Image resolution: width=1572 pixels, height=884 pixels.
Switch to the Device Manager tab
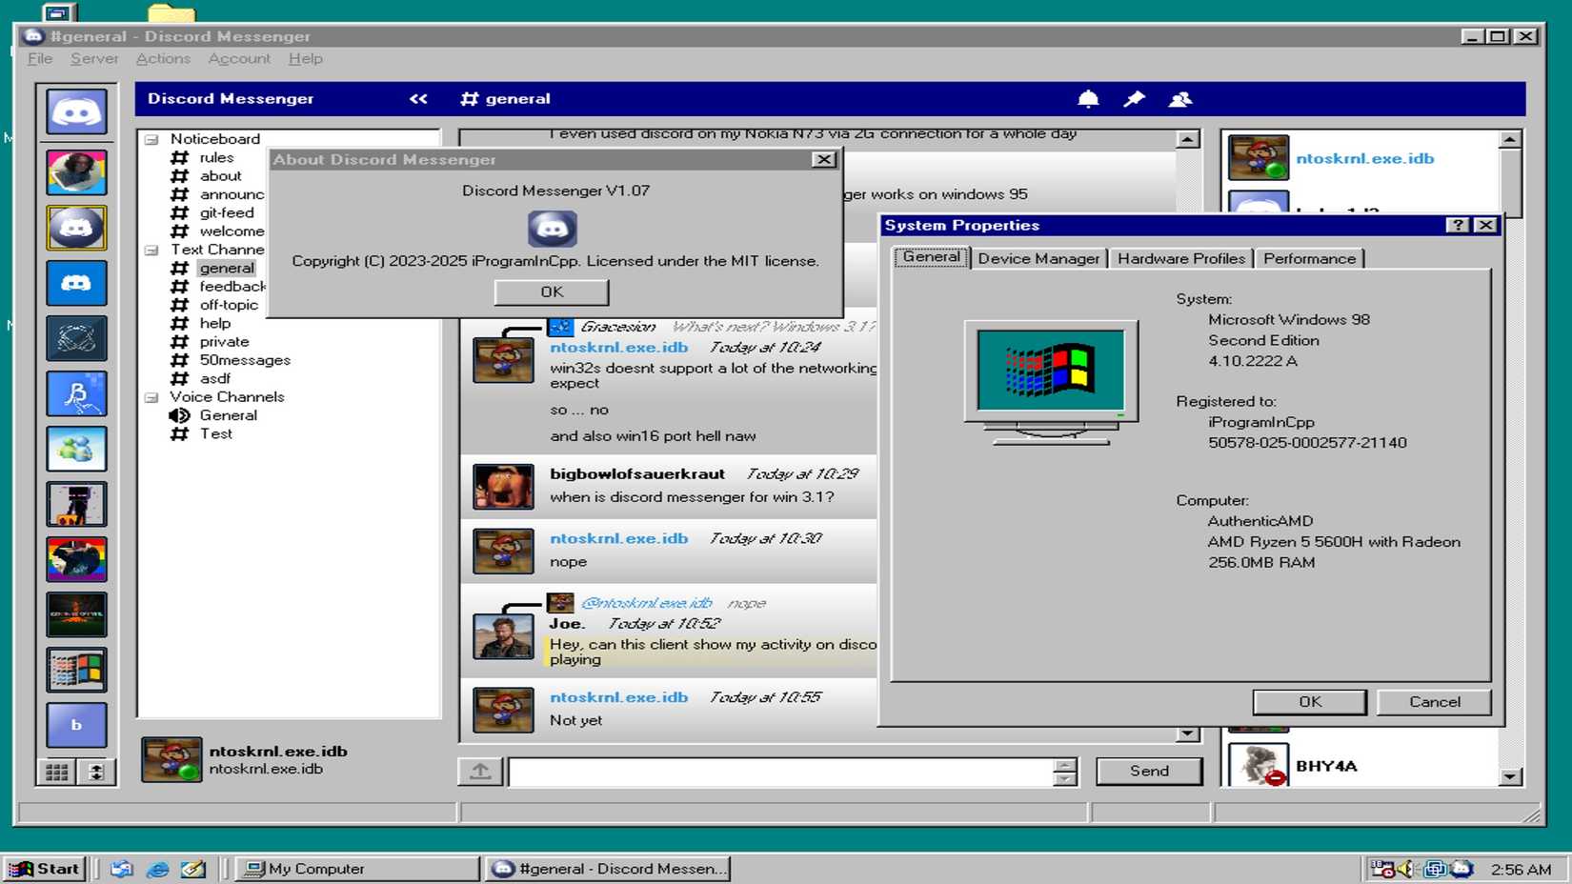tap(1038, 258)
